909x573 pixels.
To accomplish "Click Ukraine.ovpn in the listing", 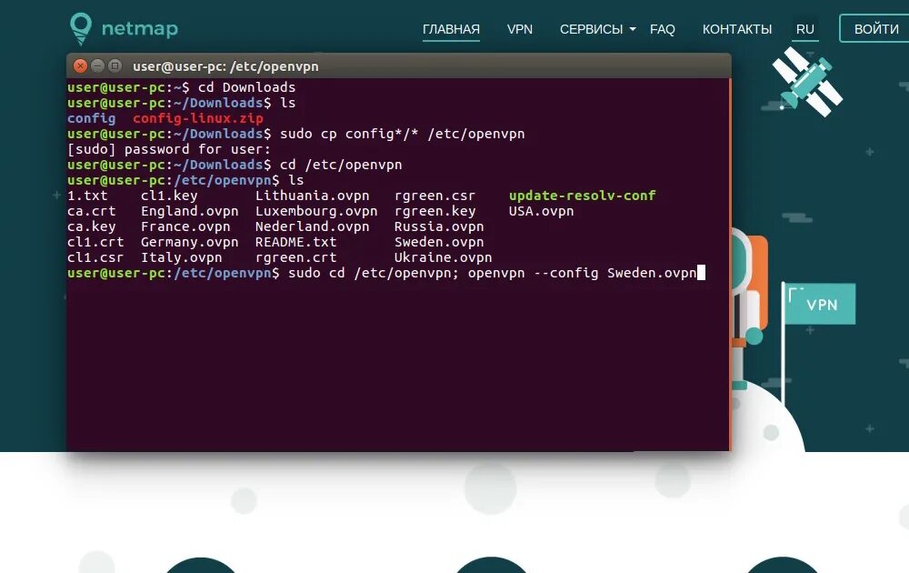I will pos(443,257).
